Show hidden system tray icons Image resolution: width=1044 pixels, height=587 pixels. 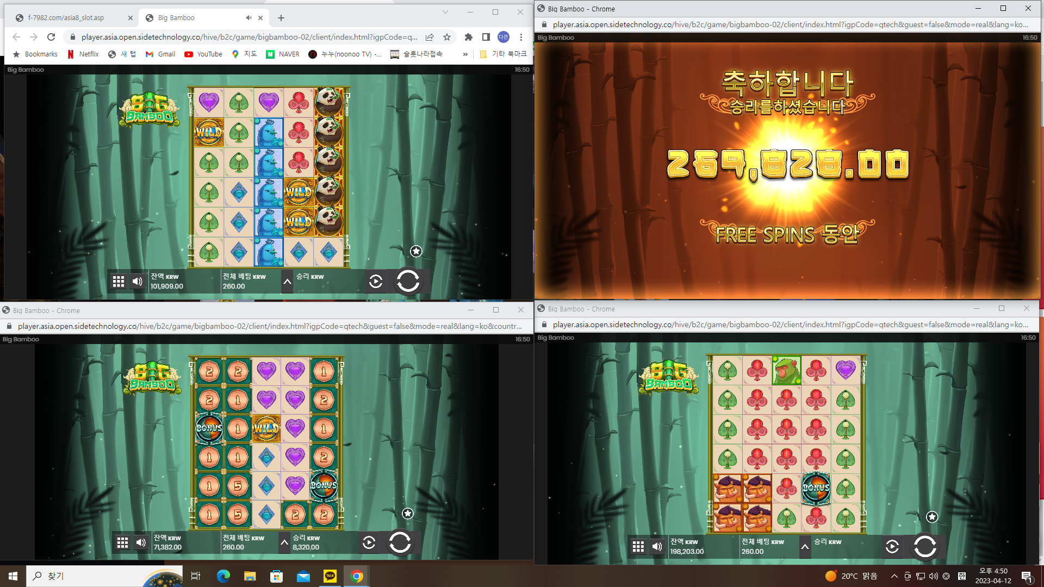(894, 576)
